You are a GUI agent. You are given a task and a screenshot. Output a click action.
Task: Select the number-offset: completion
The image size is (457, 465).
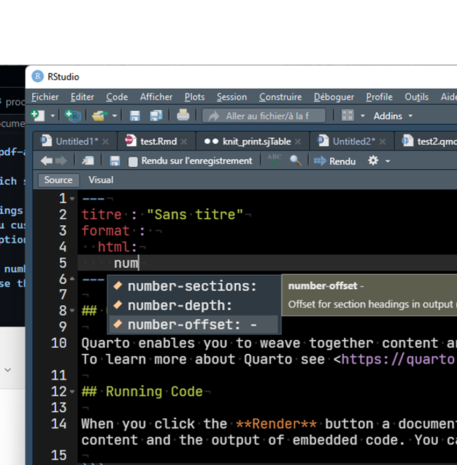pyautogui.click(x=194, y=325)
